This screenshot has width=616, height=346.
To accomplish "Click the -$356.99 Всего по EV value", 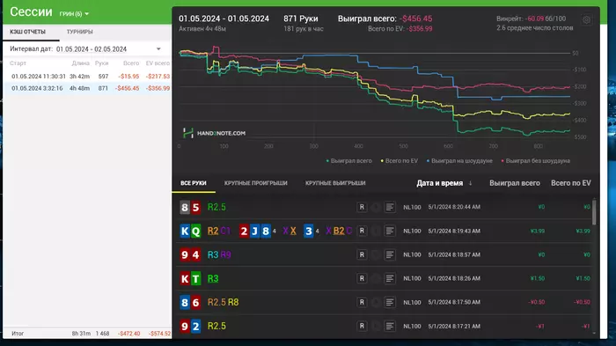I will click(x=419, y=29).
